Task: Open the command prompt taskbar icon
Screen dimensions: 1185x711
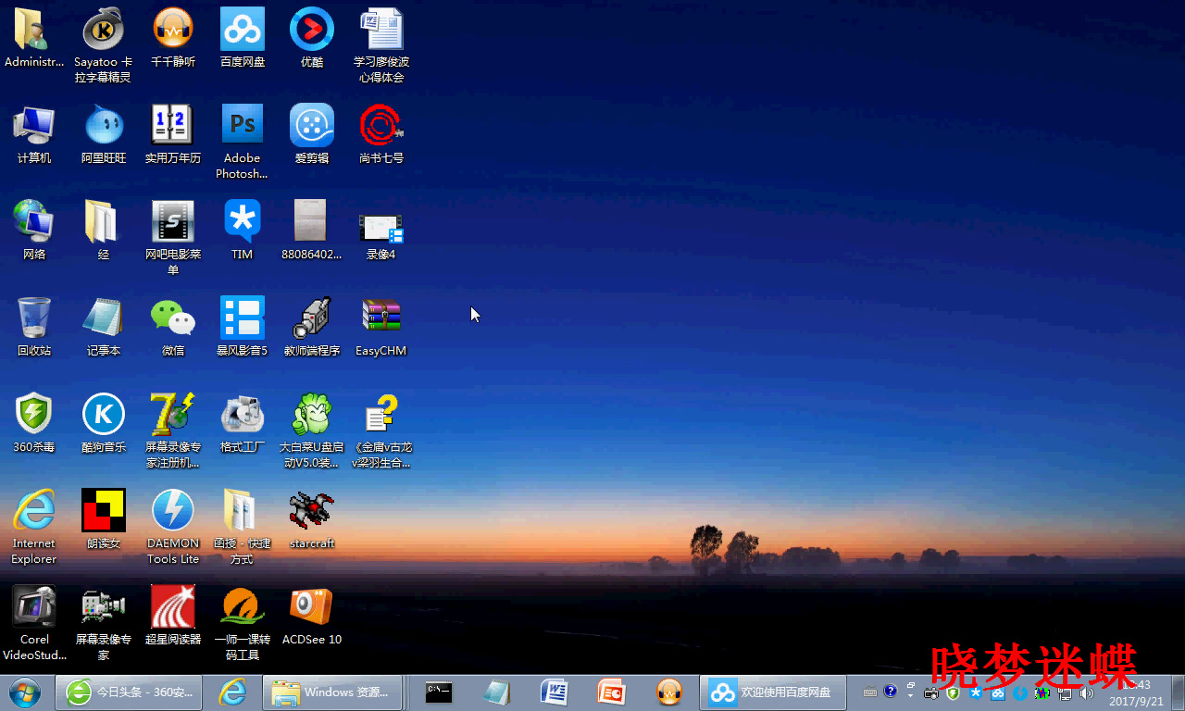Action: click(x=439, y=692)
